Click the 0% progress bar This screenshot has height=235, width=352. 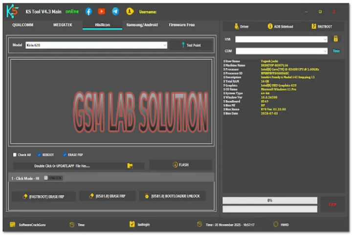[x=269, y=200]
